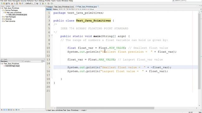
Task: Click the green Run Project icon
Action: (45, 3)
